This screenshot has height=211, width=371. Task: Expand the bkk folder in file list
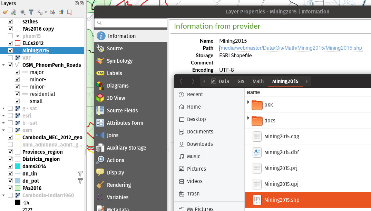click(x=248, y=102)
